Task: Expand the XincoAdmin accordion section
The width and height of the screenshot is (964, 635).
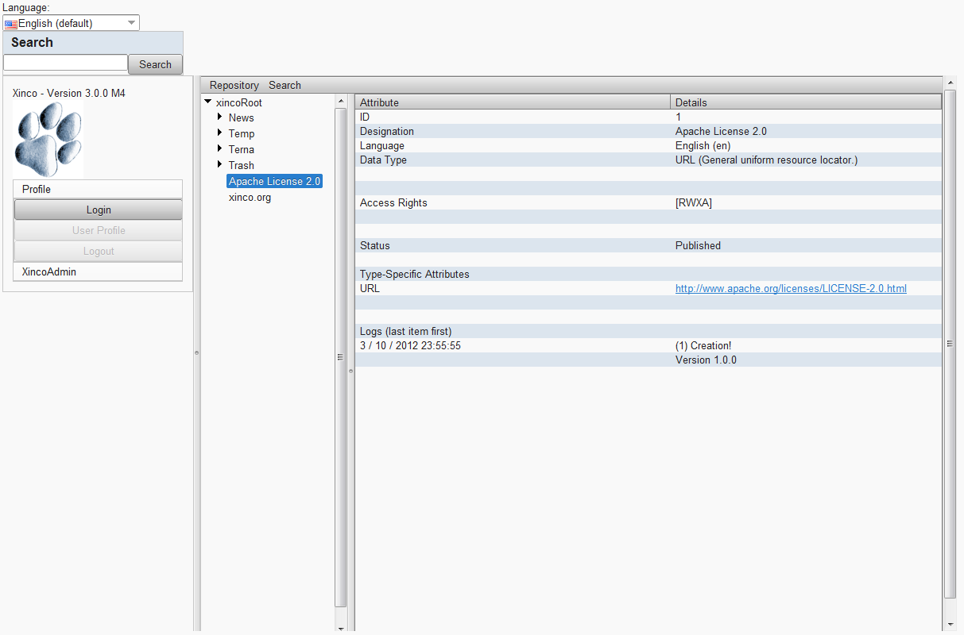Action: click(x=99, y=271)
